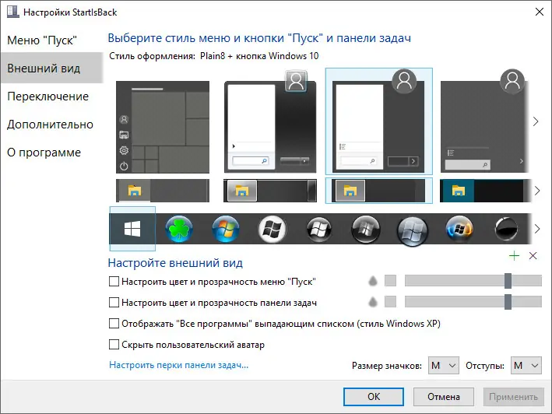Select the Windows 7 Aero style menu thumbnail
The image size is (552, 414).
(x=270, y=121)
